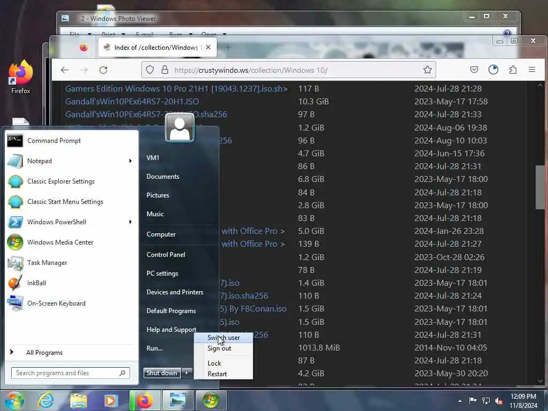
Task: Click the Shut down button
Action: click(162, 373)
